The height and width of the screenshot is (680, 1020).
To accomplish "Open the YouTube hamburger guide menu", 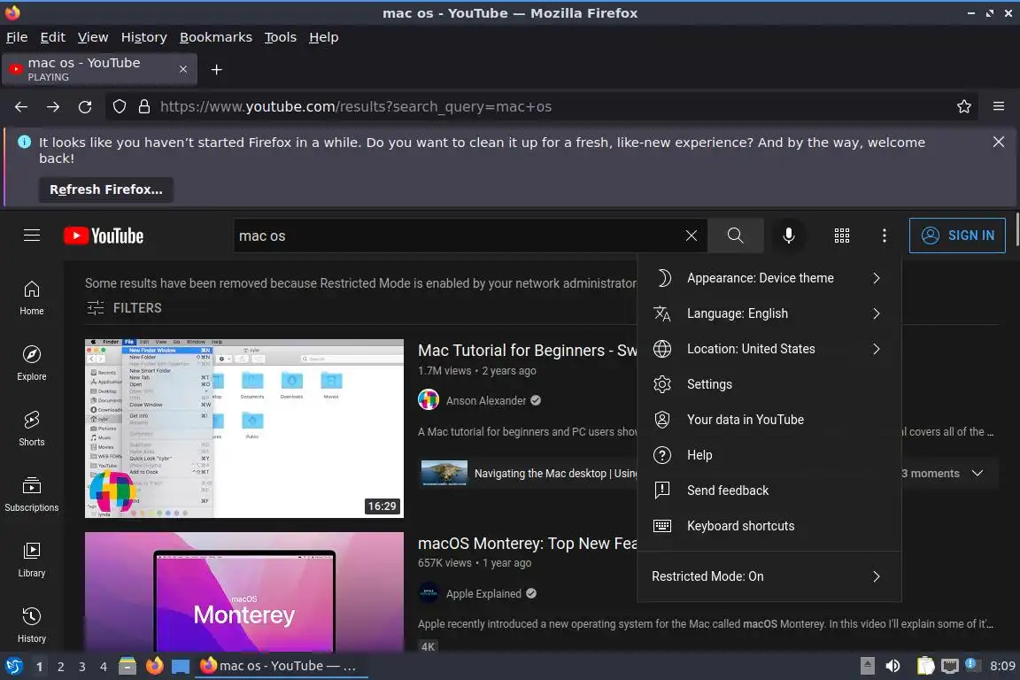I will point(32,236).
